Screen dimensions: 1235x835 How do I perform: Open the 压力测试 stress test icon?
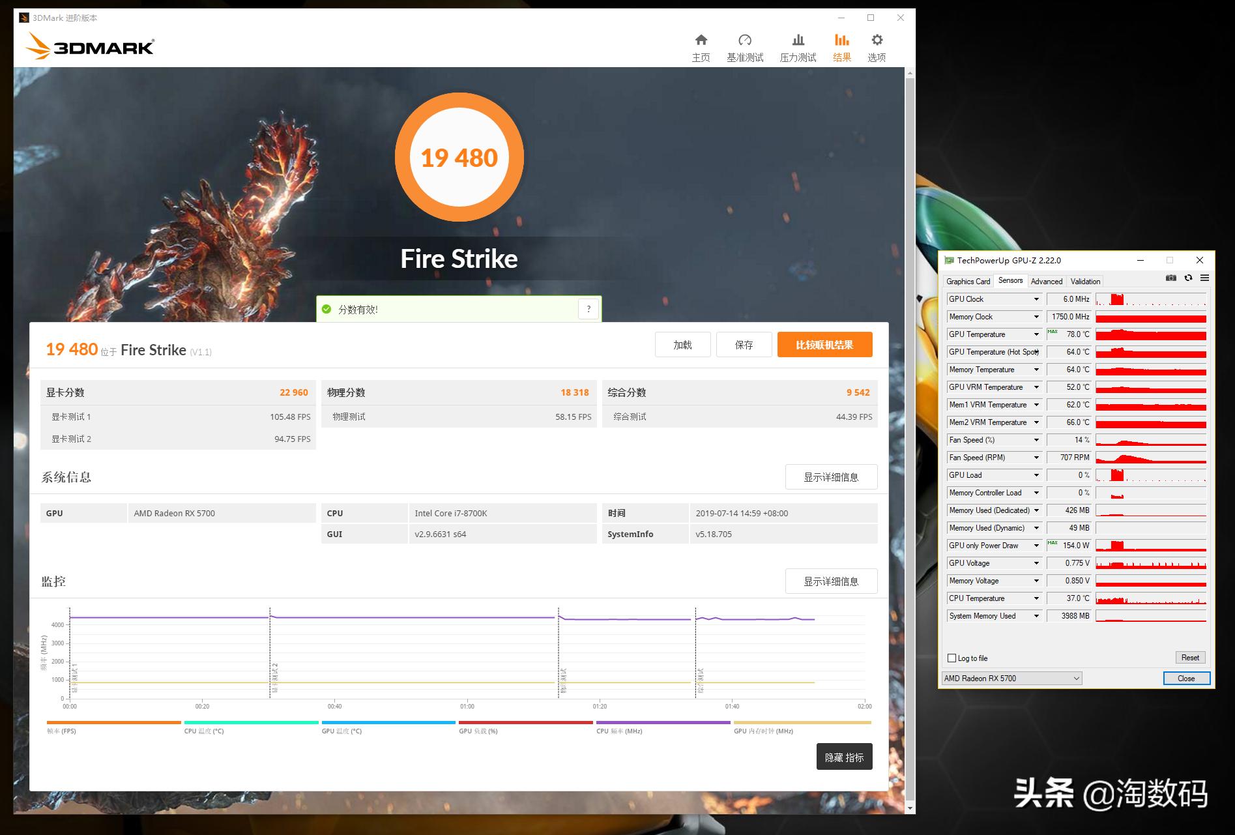798,40
